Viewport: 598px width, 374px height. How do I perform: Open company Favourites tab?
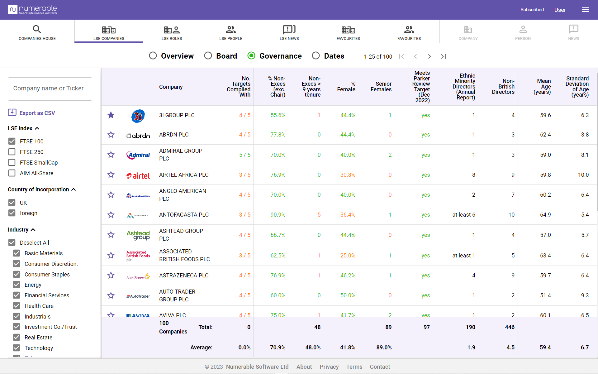348,32
